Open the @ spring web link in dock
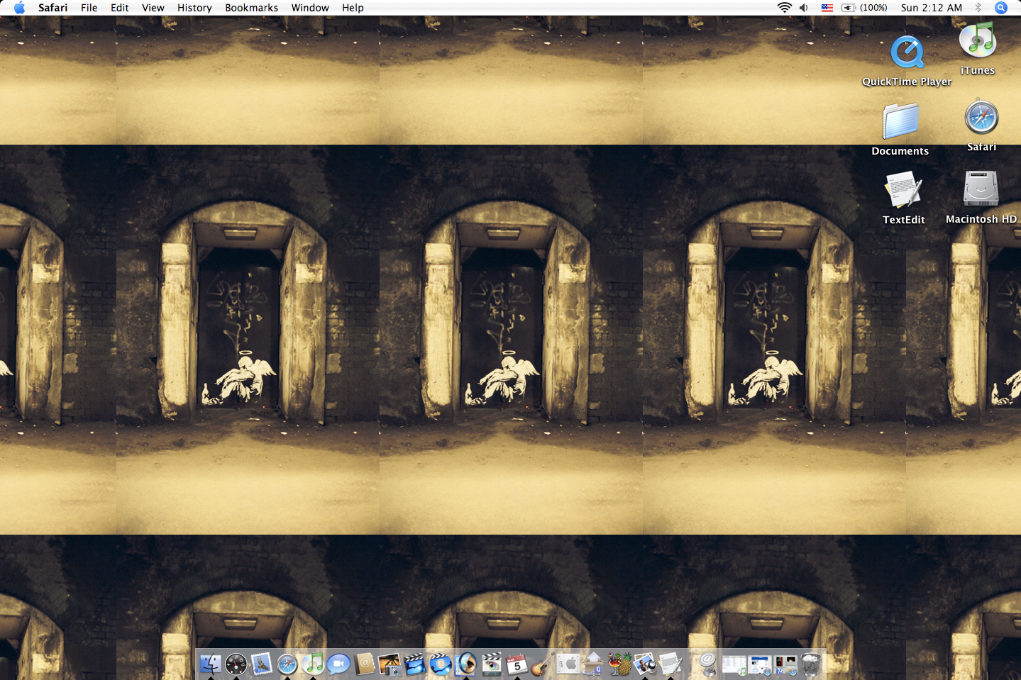Viewport: 1021px width, 680px height. coord(707,664)
